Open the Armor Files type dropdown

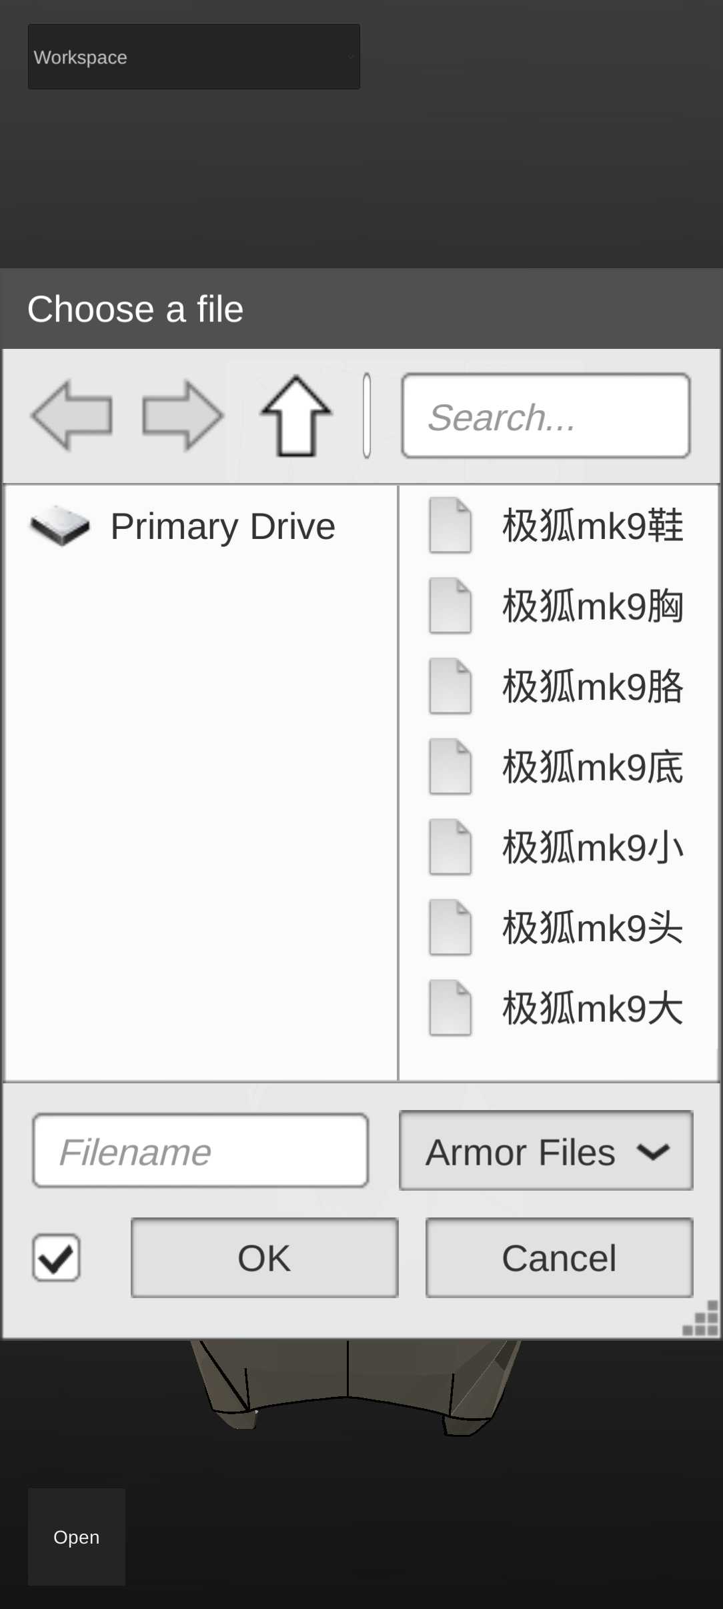click(x=546, y=1151)
